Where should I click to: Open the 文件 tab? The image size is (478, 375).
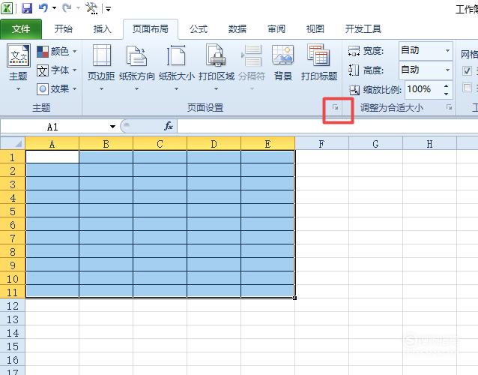tap(21, 29)
